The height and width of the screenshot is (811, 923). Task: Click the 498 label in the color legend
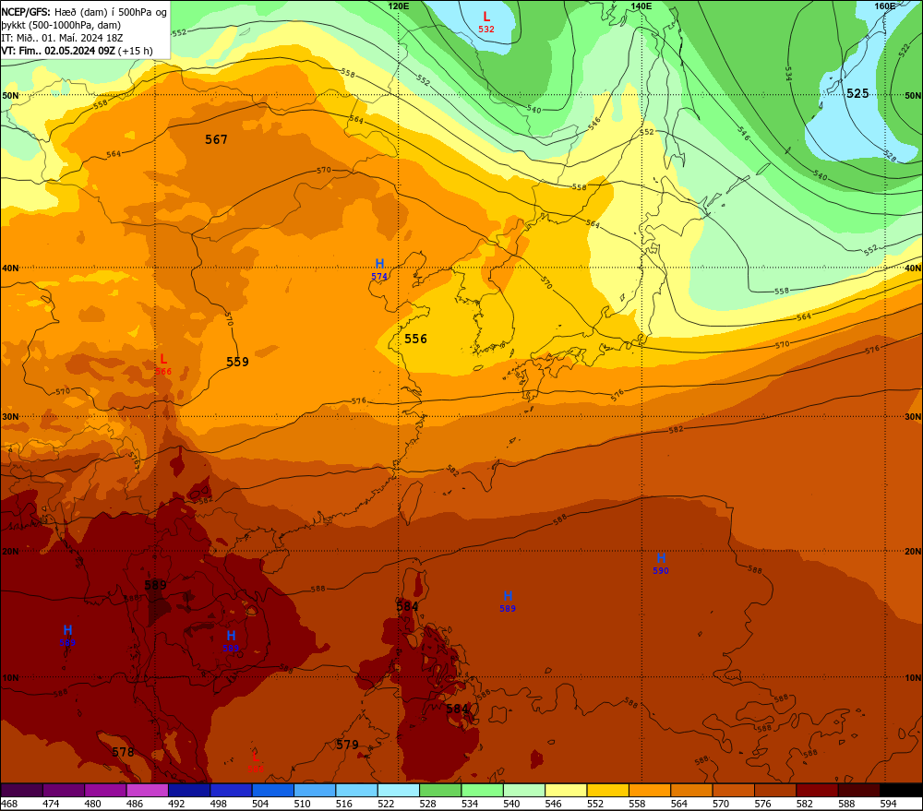pos(218,804)
